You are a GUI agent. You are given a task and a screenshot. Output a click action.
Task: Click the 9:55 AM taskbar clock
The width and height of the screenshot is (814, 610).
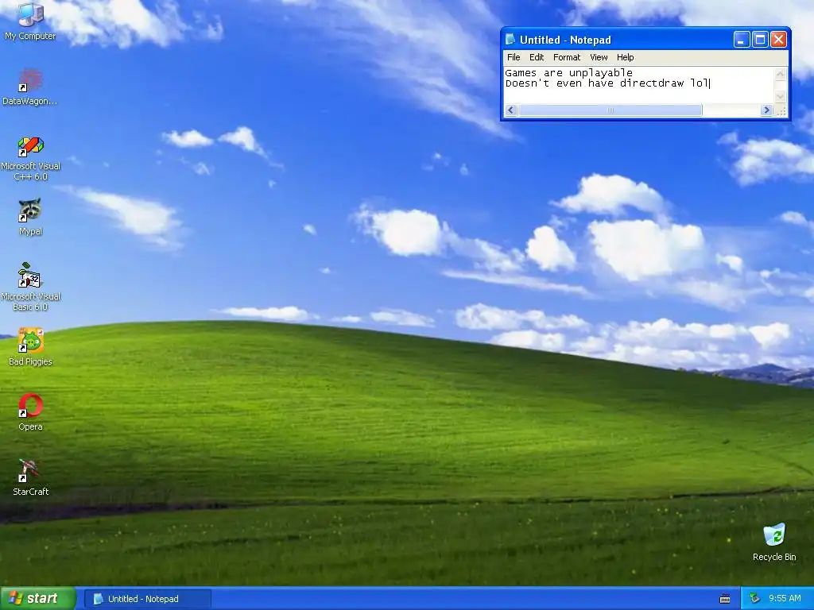pos(785,598)
